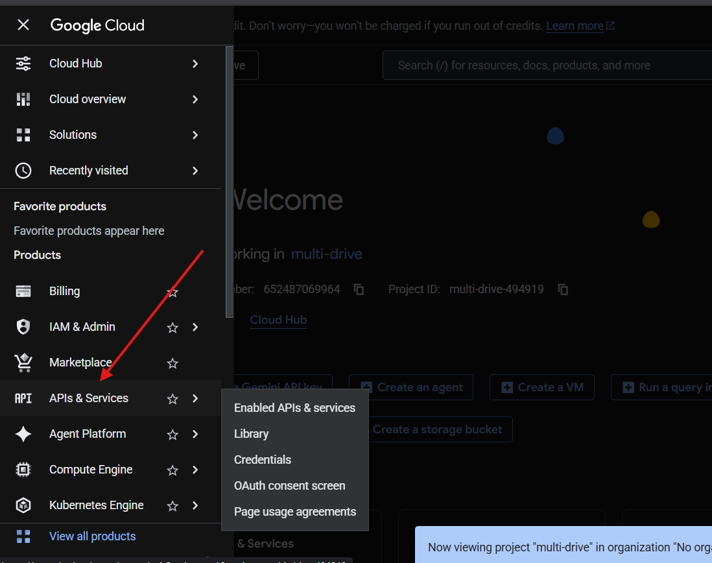Favorite Marketplace with its star

coord(172,363)
